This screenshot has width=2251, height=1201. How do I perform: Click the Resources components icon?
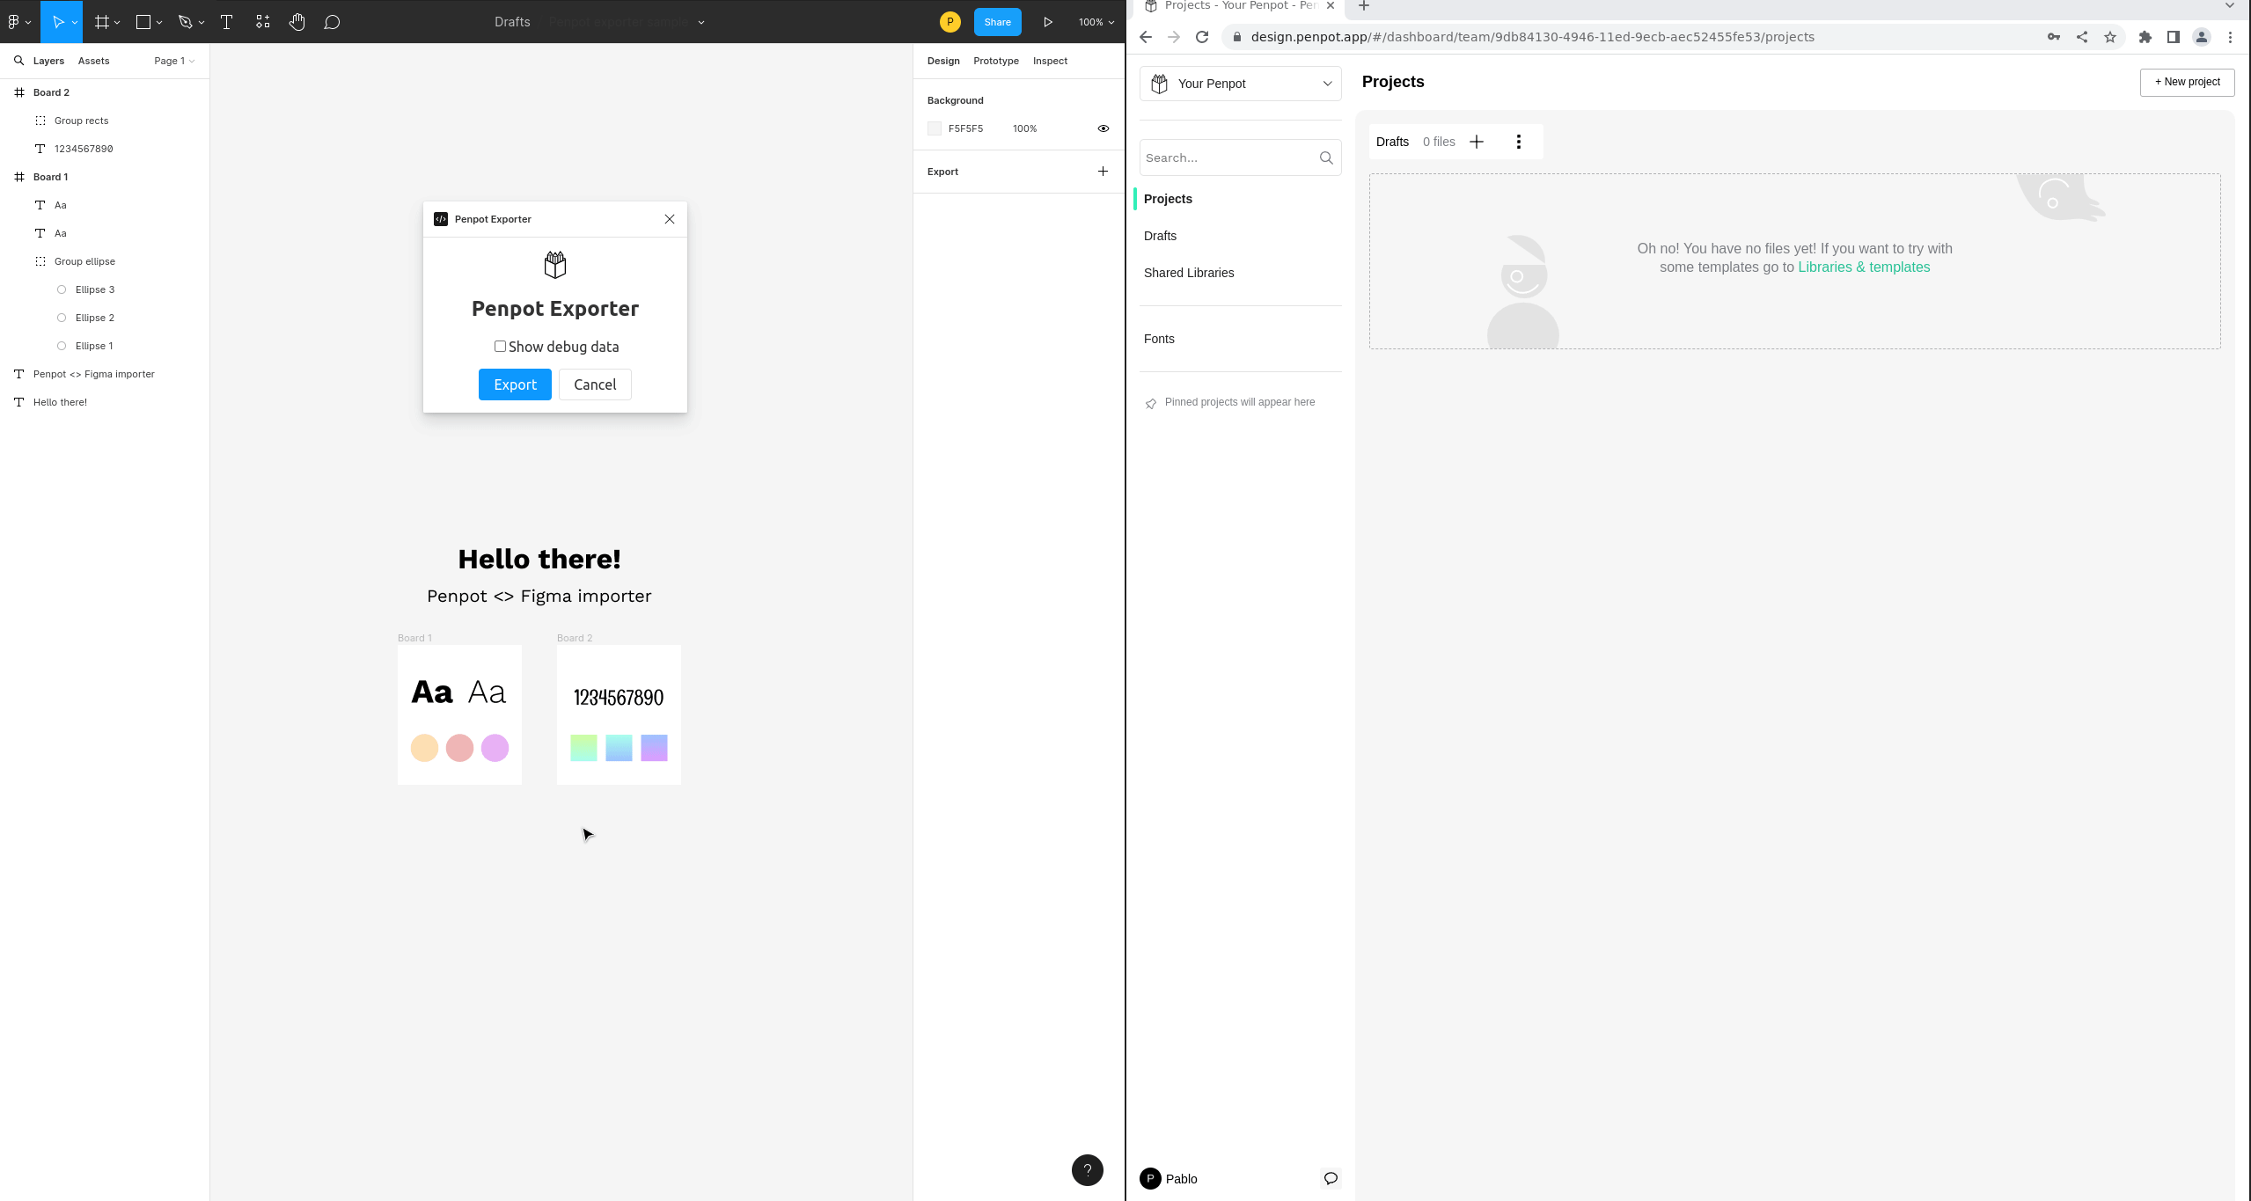[262, 22]
